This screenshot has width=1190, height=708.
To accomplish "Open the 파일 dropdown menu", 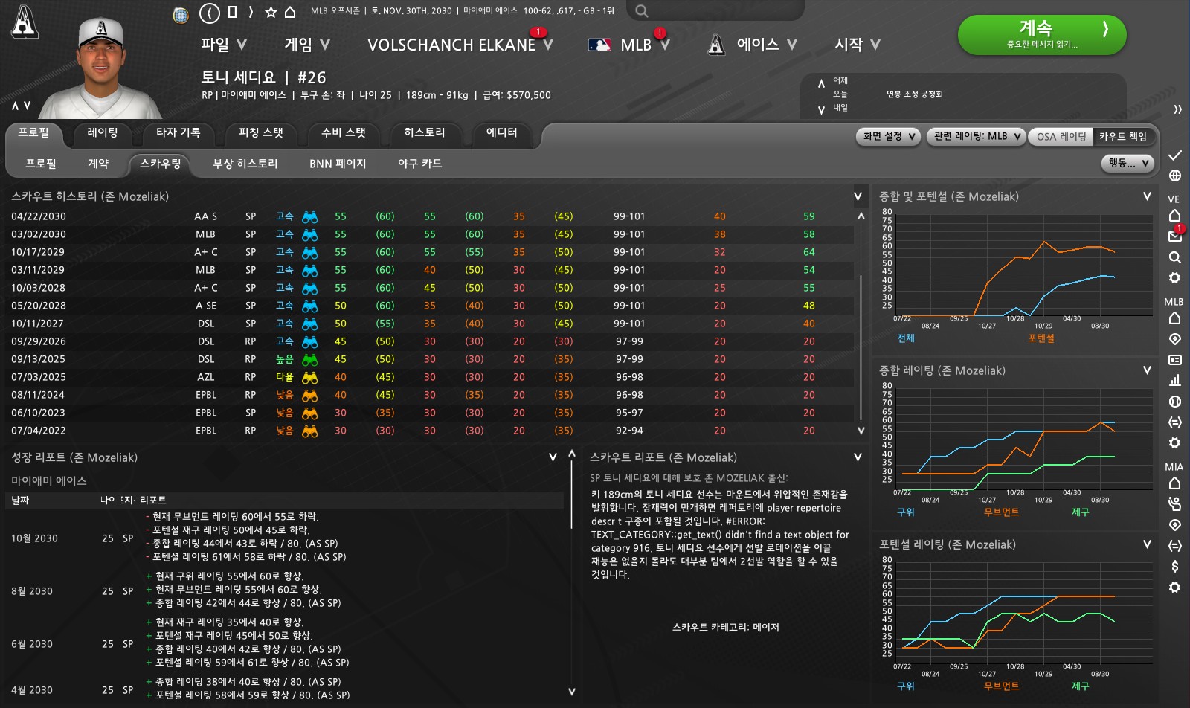I will pos(223,45).
